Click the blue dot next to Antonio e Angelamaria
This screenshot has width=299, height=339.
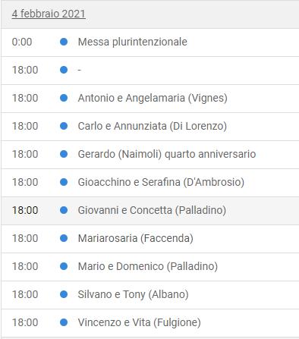(64, 98)
